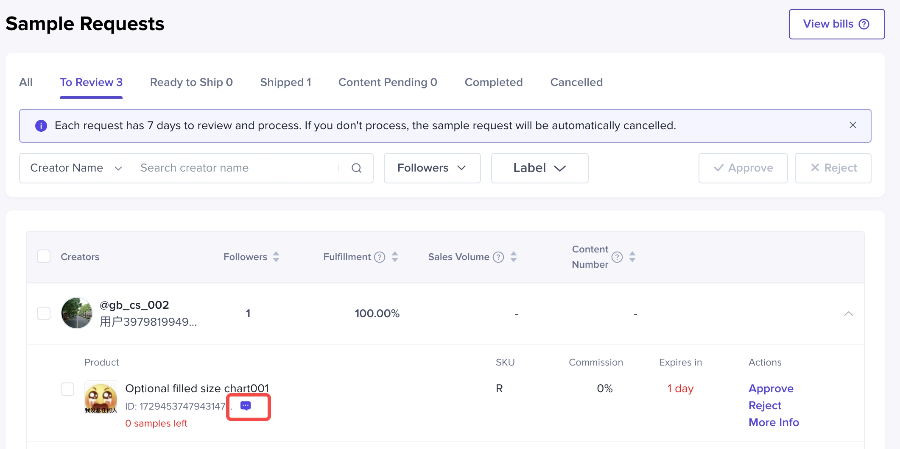Collapse the @gb_cs_002 creator row
900x449 pixels.
848,313
